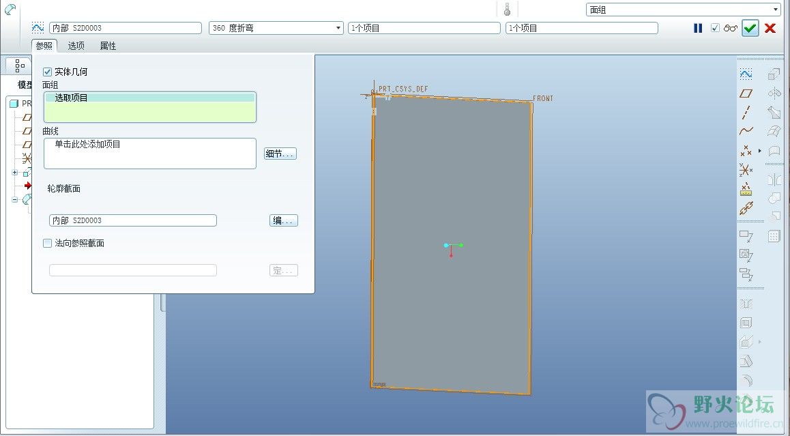Viewport: 790px width, 436px height.
Task: Switch to the 选项 tab
Action: coord(76,46)
